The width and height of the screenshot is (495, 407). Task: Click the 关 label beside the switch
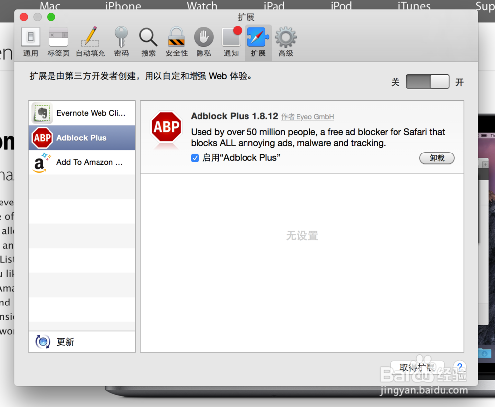[x=395, y=82]
